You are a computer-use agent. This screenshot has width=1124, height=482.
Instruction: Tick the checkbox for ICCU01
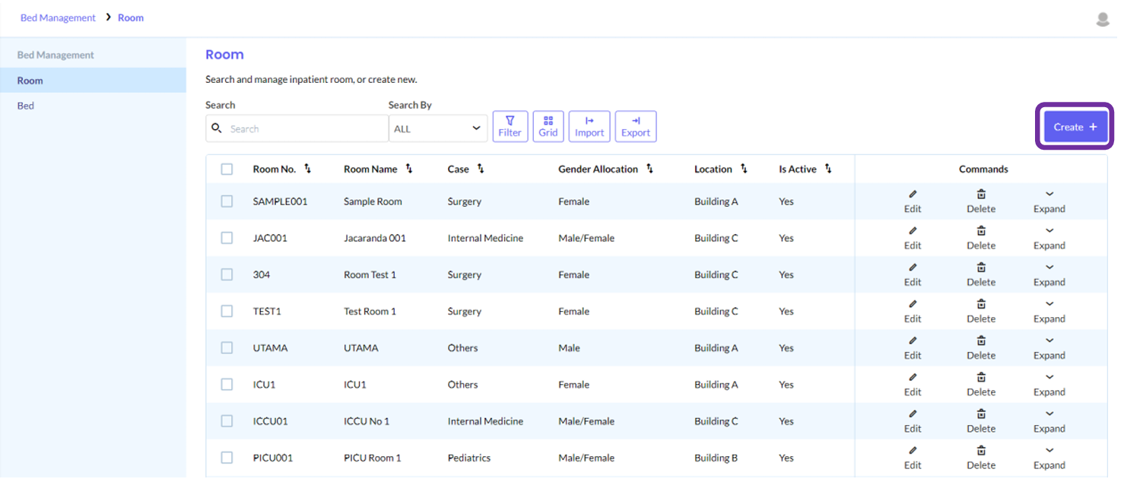227,420
